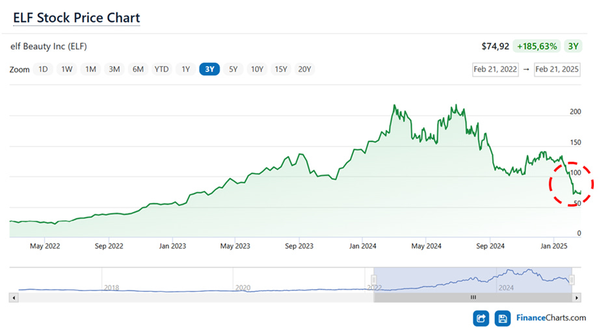
Task: Select the 1D zoom range
Action: pos(43,69)
